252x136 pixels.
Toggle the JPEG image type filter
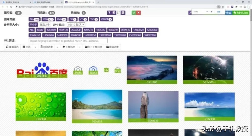(48, 19)
